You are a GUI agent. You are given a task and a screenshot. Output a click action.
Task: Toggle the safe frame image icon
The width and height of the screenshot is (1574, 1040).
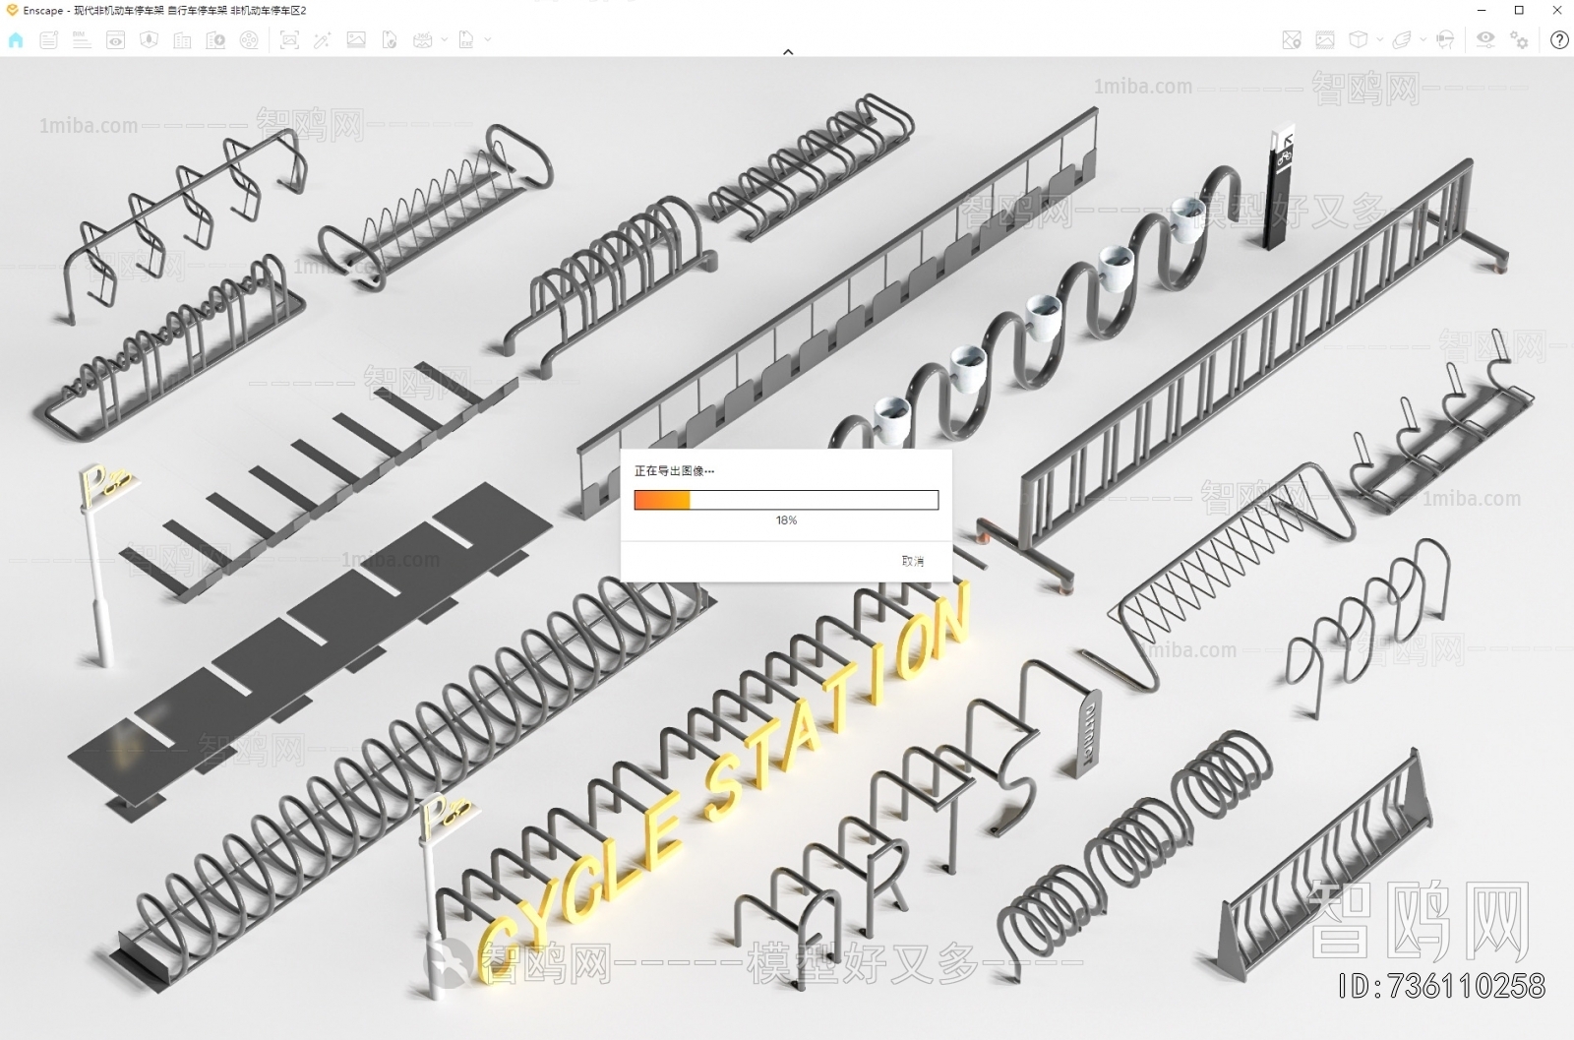[1325, 40]
